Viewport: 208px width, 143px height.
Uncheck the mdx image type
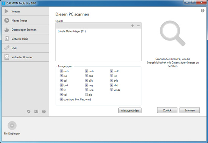61,71
